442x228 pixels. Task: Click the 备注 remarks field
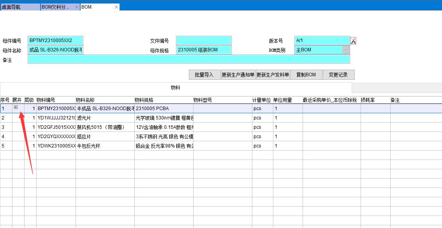tap(188, 59)
